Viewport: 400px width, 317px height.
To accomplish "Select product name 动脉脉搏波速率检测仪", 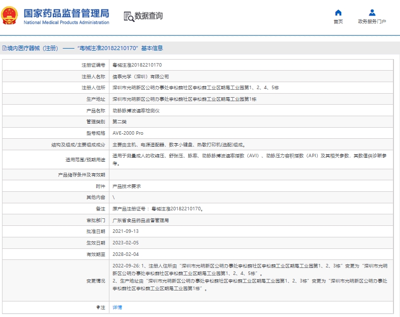I will (136, 111).
